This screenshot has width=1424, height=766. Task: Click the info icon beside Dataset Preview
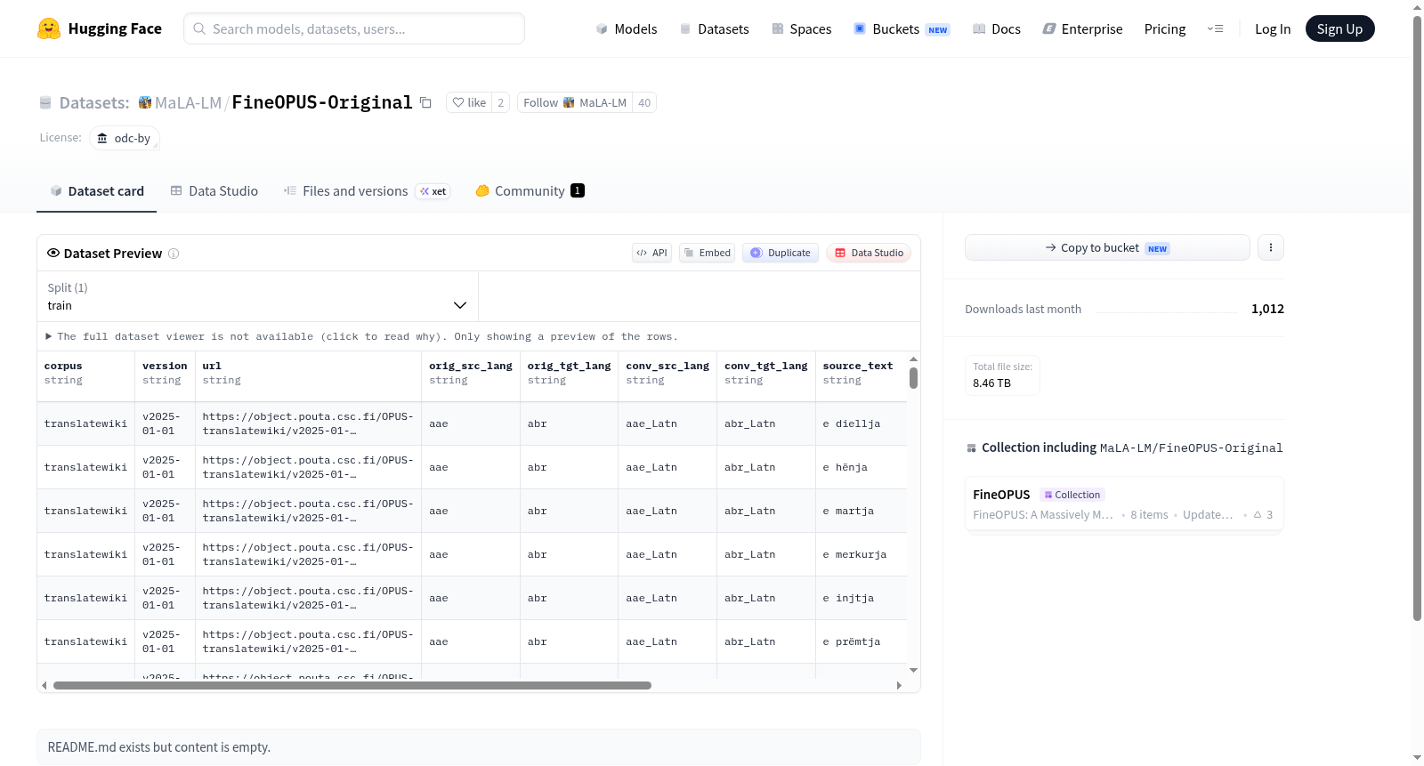(x=174, y=254)
